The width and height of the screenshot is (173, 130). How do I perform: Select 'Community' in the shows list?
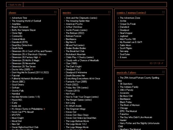coord(17,36)
